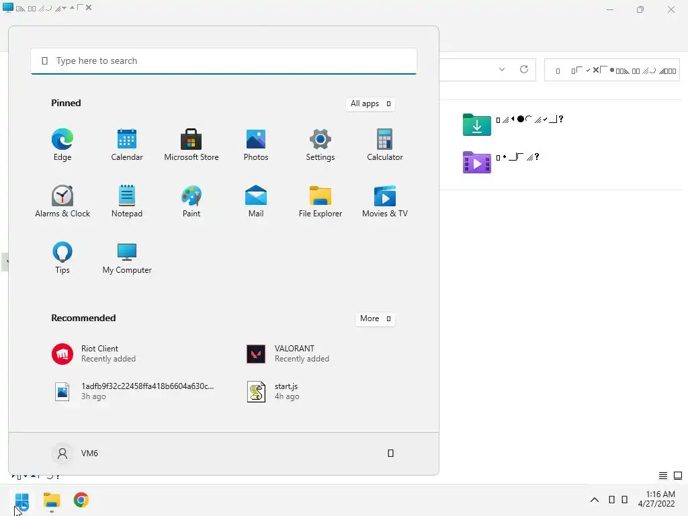
Task: Click the Explorer refresh button
Action: [524, 69]
